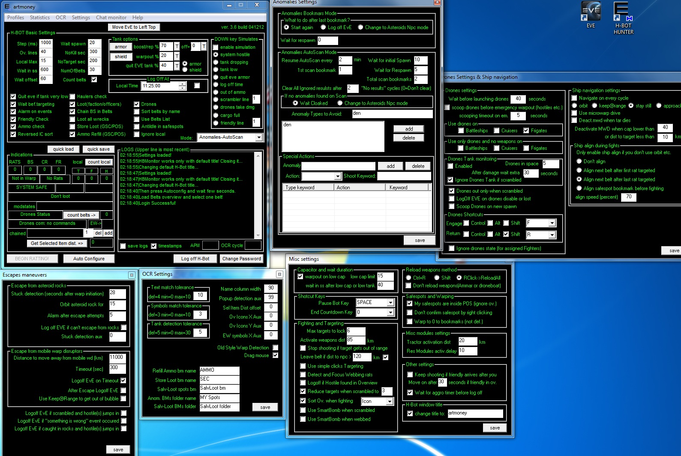Toggle the Drones checkbox

tap(137, 104)
